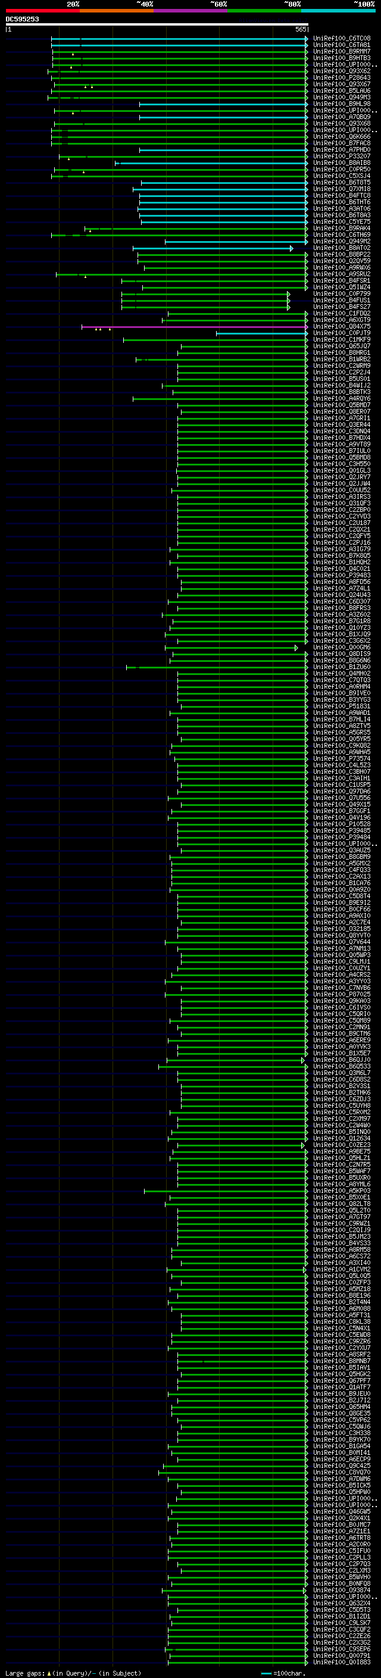Image resolution: width=381 pixels, height=1678 pixels.
Task: Select the label UniRef100_Q84X75
Action: tap(342, 326)
